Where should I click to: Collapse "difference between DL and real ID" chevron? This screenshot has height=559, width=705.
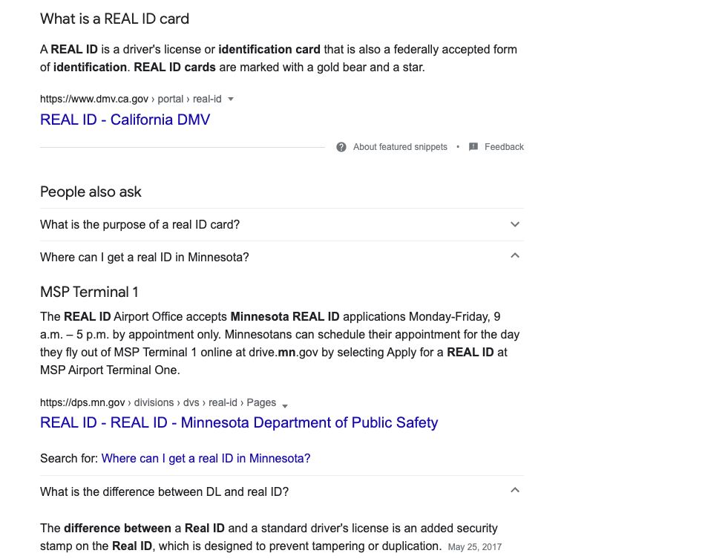click(515, 490)
